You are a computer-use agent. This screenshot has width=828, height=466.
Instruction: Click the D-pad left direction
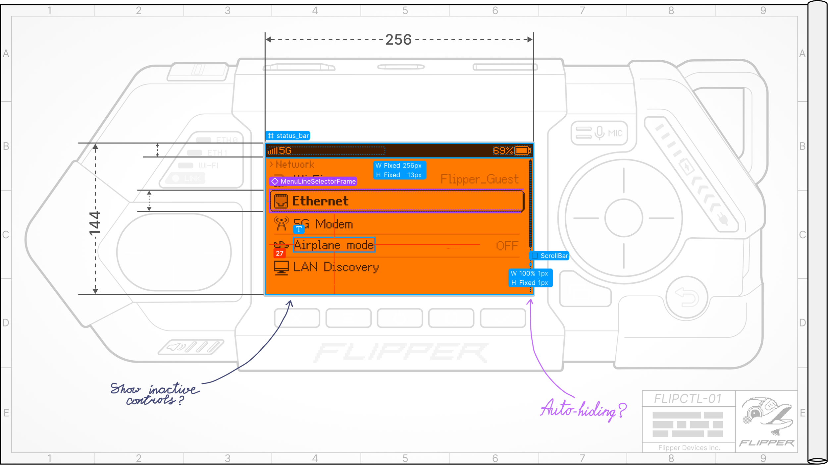pyautogui.click(x=586, y=218)
